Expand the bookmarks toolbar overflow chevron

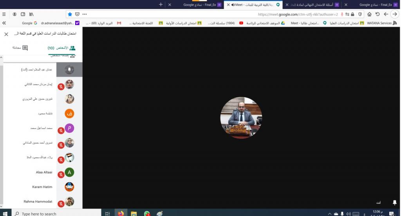(x=4, y=23)
